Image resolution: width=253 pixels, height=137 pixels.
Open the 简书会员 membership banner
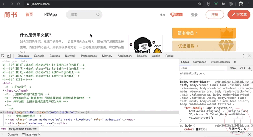tap(204, 33)
